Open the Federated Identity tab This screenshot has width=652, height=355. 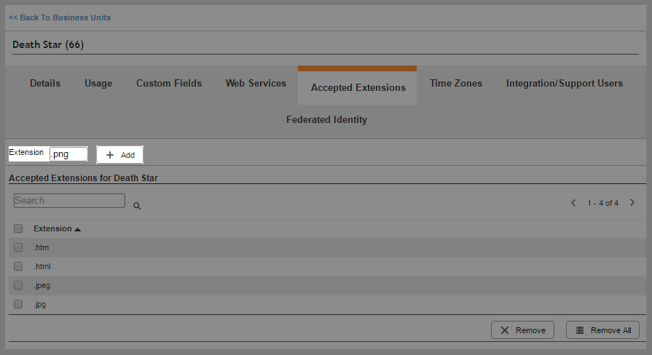[x=326, y=120]
